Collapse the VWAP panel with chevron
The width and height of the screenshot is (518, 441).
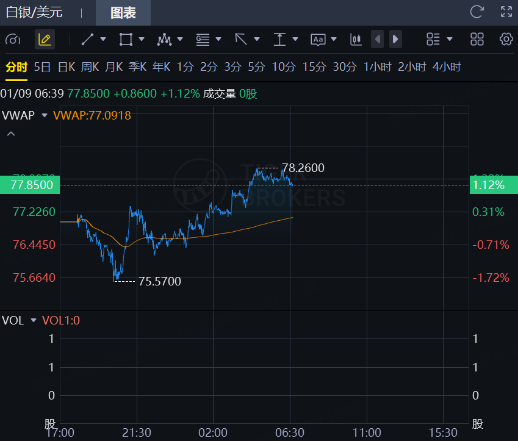click(x=11, y=133)
